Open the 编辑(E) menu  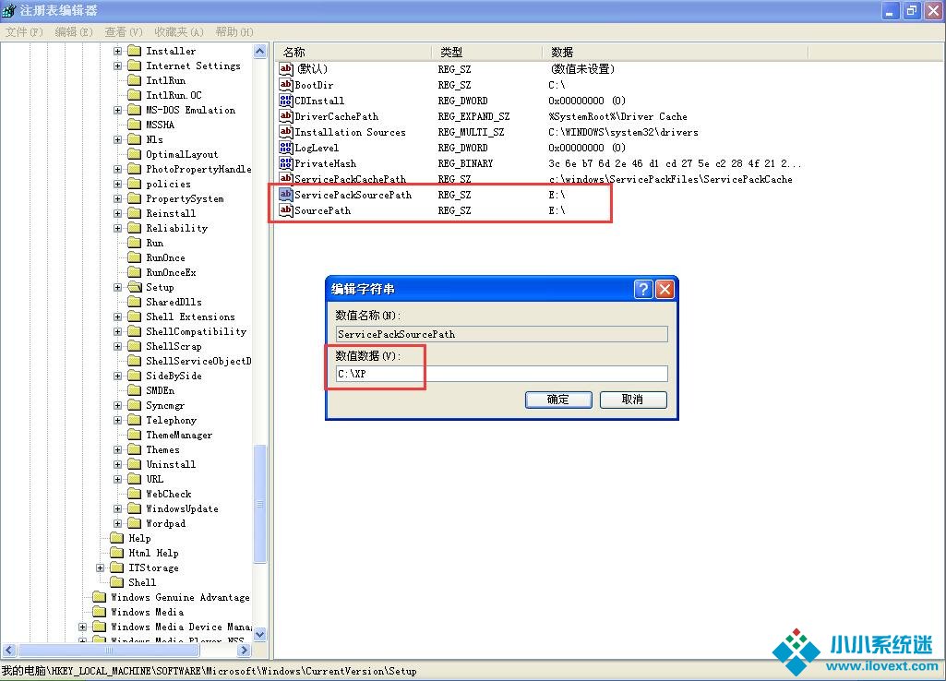74,32
